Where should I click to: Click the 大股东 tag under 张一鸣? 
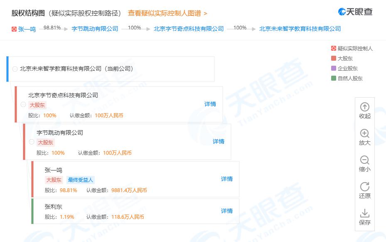tap(54, 180)
